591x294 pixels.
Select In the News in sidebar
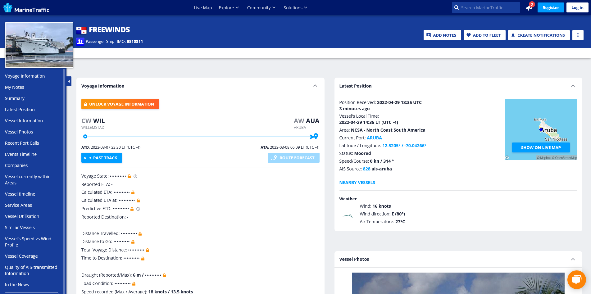click(x=17, y=285)
